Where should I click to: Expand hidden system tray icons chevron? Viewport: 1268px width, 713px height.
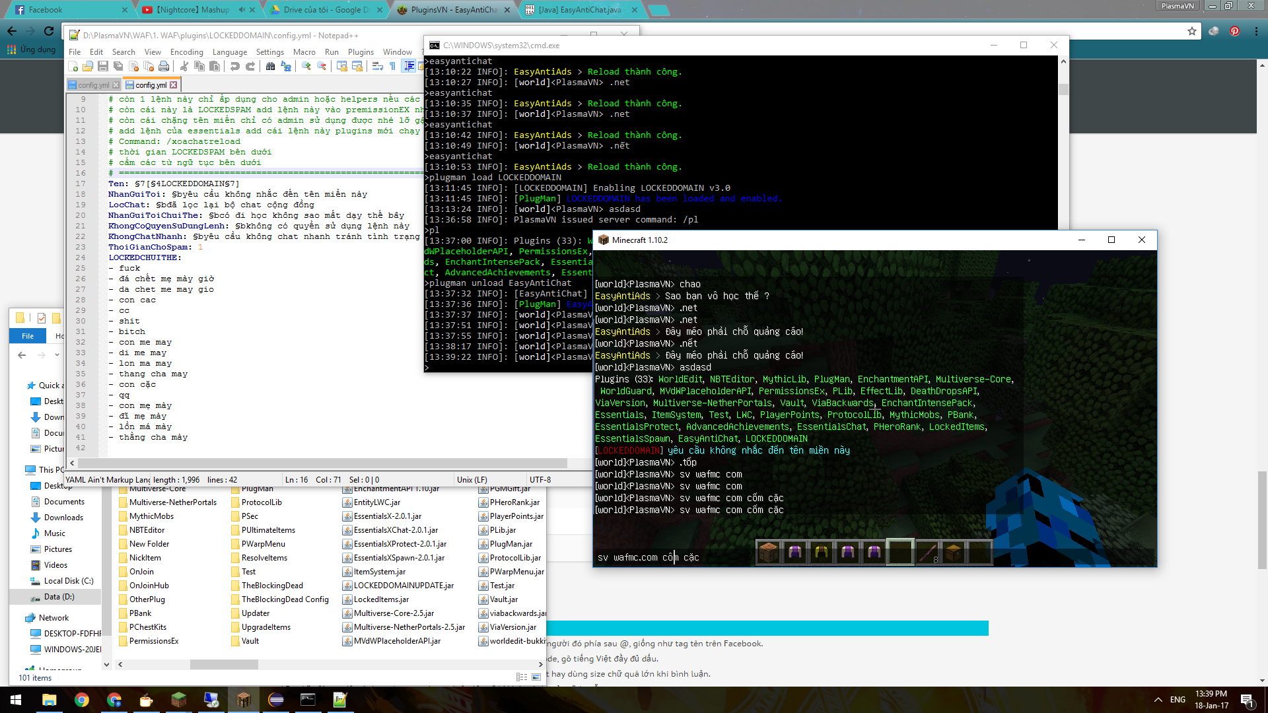point(1158,700)
